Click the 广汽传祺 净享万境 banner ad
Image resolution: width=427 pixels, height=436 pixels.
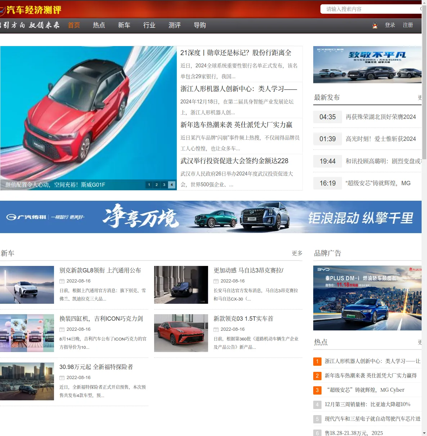point(211,217)
